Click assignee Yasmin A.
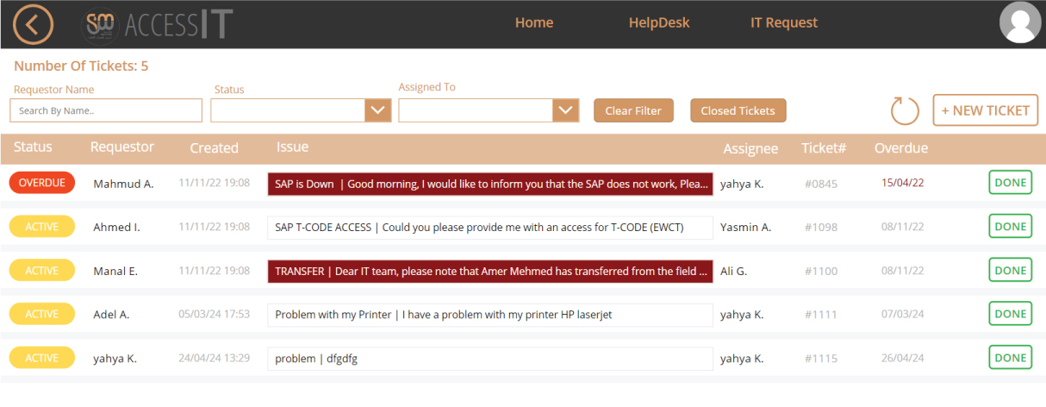 [x=745, y=228]
